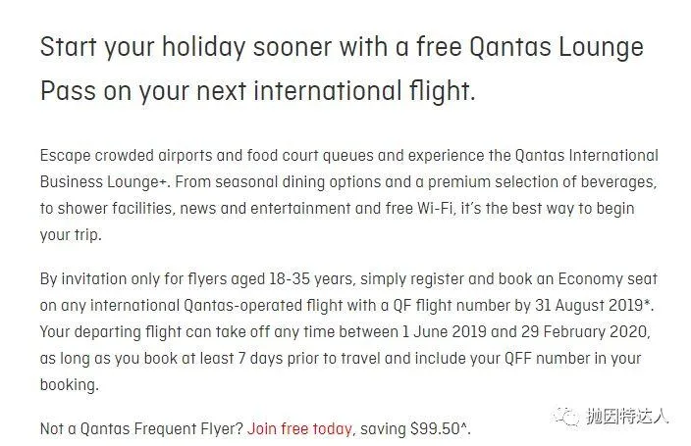
Task: Click the WeChat logo icon in watermark
Action: click(566, 416)
